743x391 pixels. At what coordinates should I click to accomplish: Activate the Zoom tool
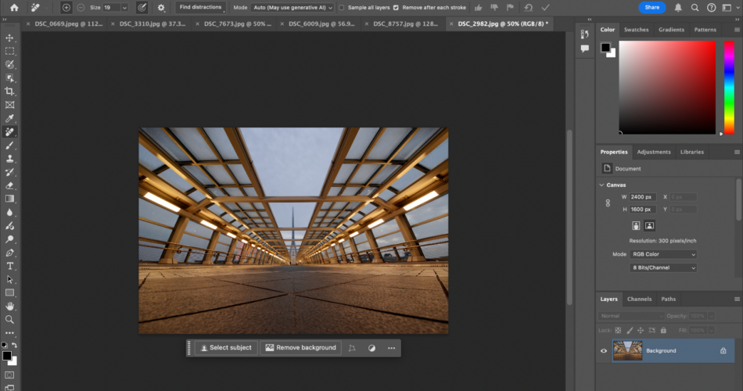pyautogui.click(x=9, y=319)
